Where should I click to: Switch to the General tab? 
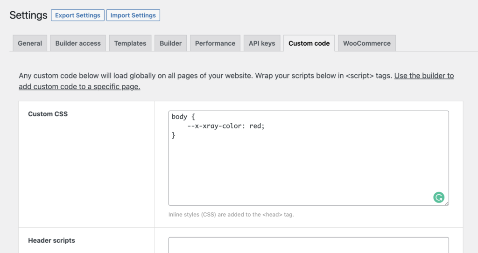(x=30, y=43)
